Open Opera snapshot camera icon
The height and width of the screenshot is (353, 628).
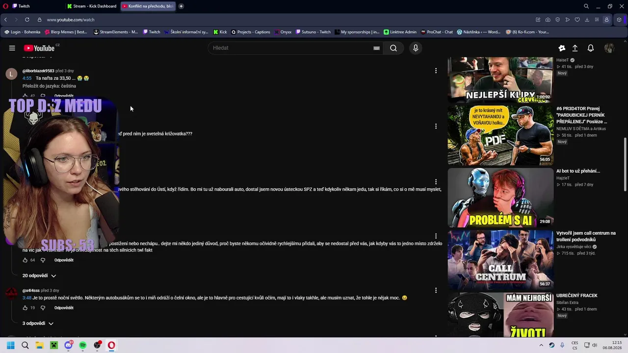pyautogui.click(x=548, y=20)
